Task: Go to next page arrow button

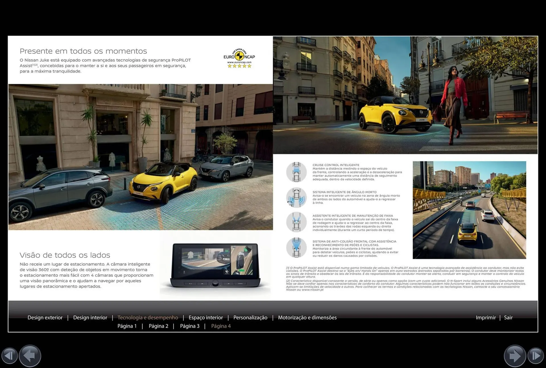Action: click(514, 355)
